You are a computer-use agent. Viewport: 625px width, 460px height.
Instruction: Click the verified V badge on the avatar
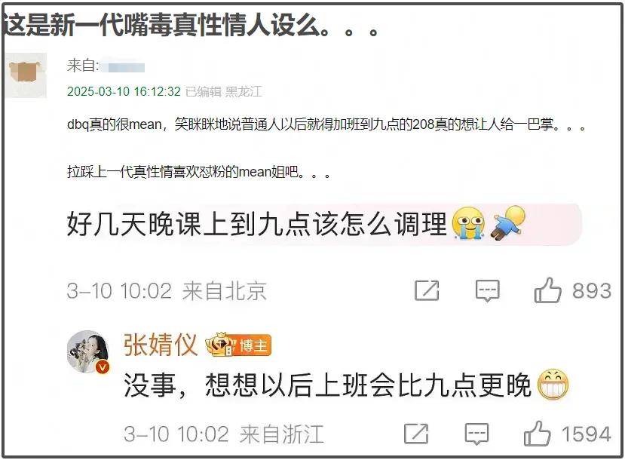point(103,366)
